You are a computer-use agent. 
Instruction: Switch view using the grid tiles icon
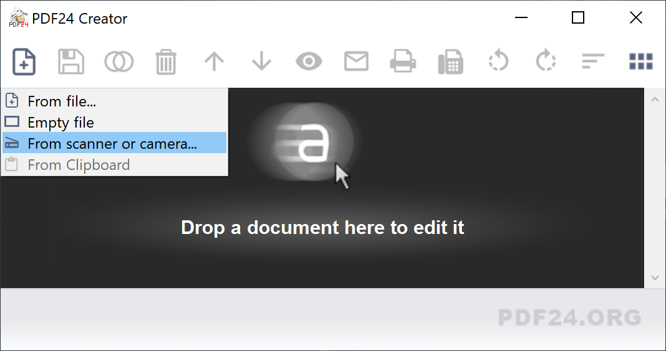point(640,62)
